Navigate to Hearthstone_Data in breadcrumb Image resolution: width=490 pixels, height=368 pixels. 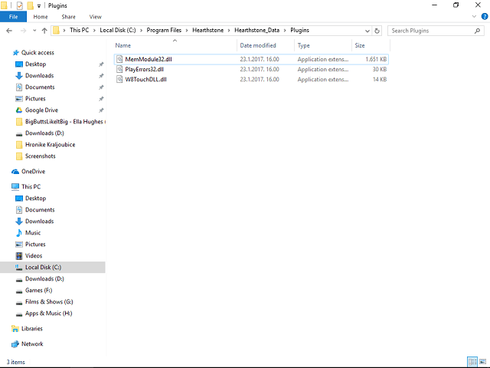click(257, 31)
